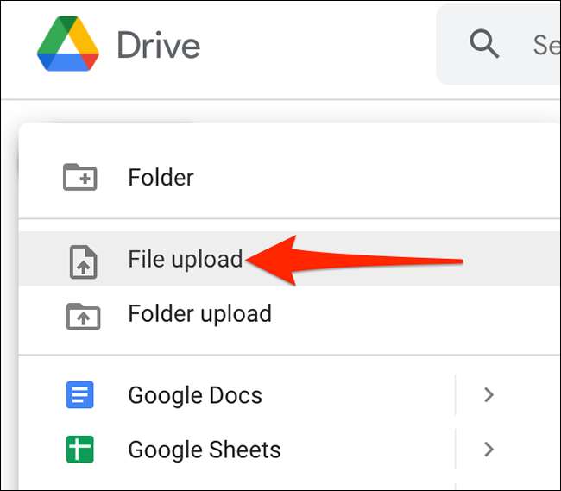Image resolution: width=561 pixels, height=491 pixels.
Task: Select the File upload menu entry
Action: click(x=289, y=259)
